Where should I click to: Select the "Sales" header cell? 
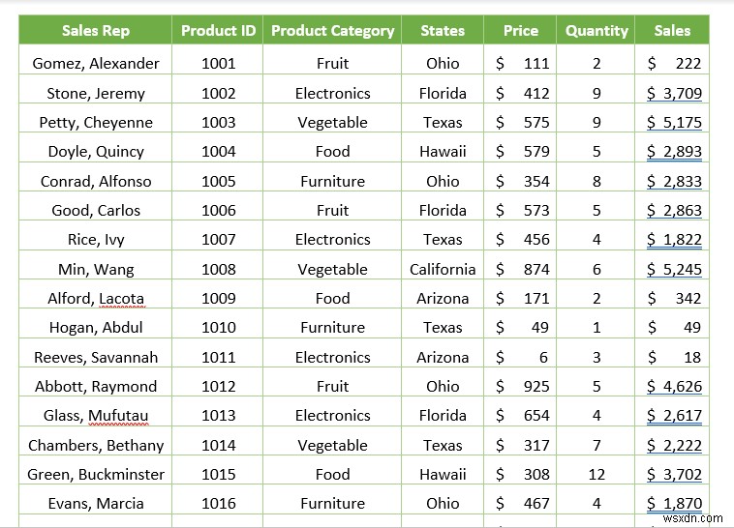(672, 30)
